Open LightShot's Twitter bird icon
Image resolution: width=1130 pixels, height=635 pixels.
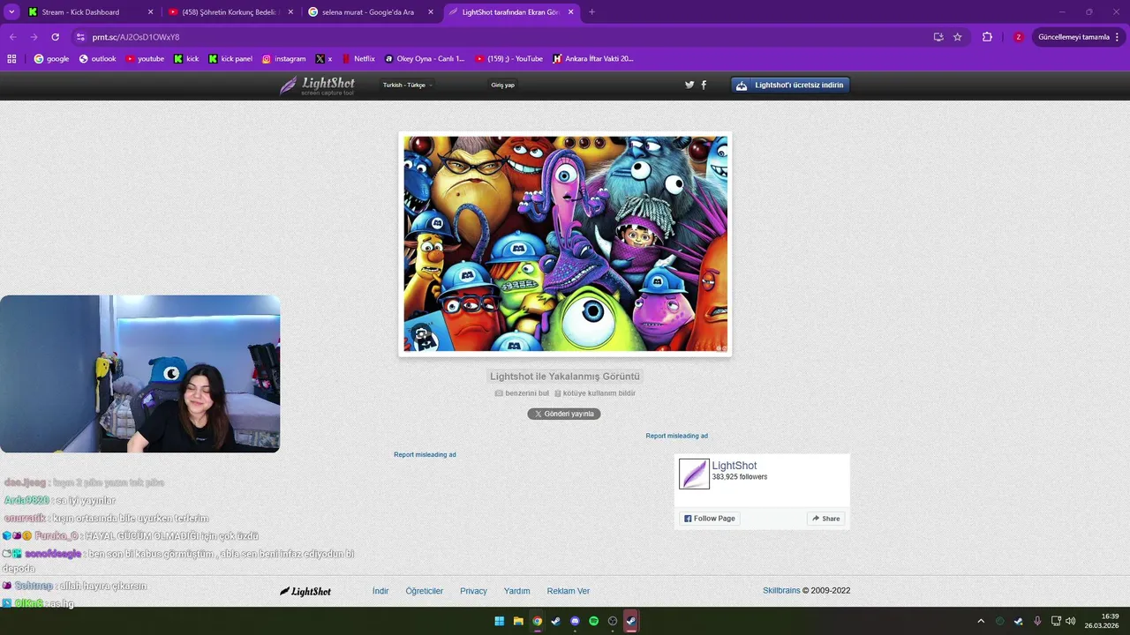689,86
